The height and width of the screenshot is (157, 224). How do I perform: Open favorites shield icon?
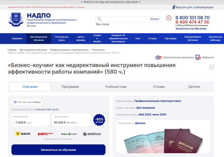pos(198,57)
